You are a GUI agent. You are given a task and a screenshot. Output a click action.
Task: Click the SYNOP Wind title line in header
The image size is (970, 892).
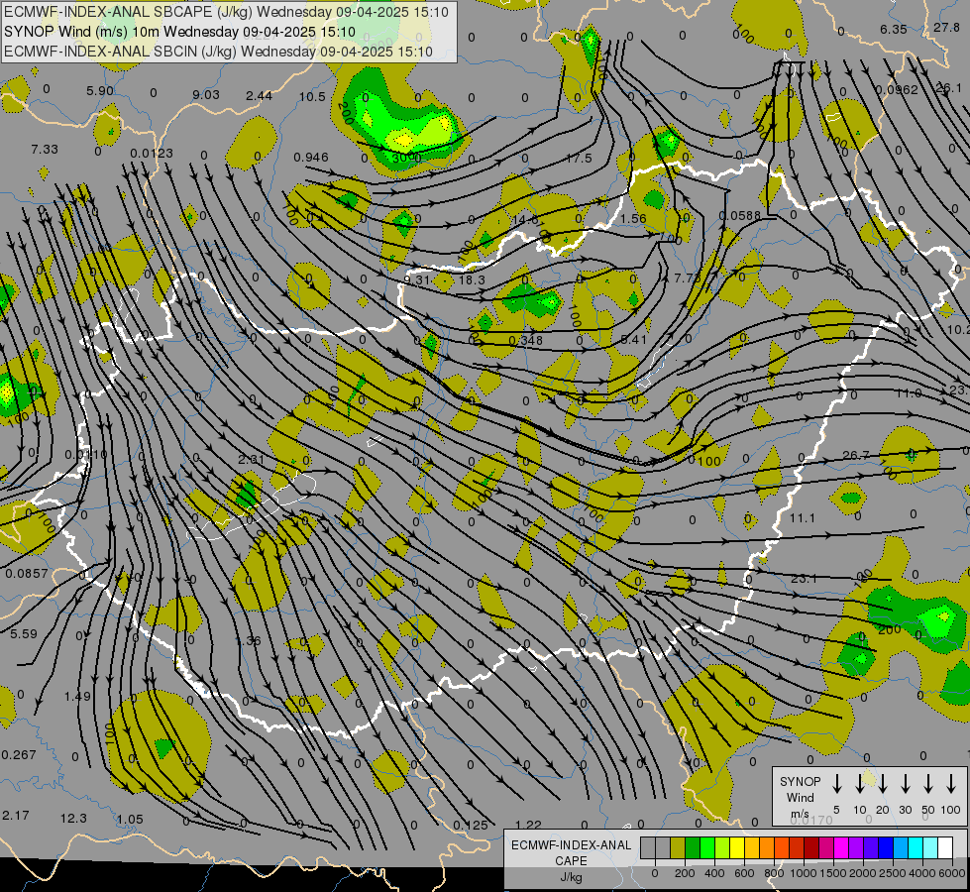pos(179,32)
